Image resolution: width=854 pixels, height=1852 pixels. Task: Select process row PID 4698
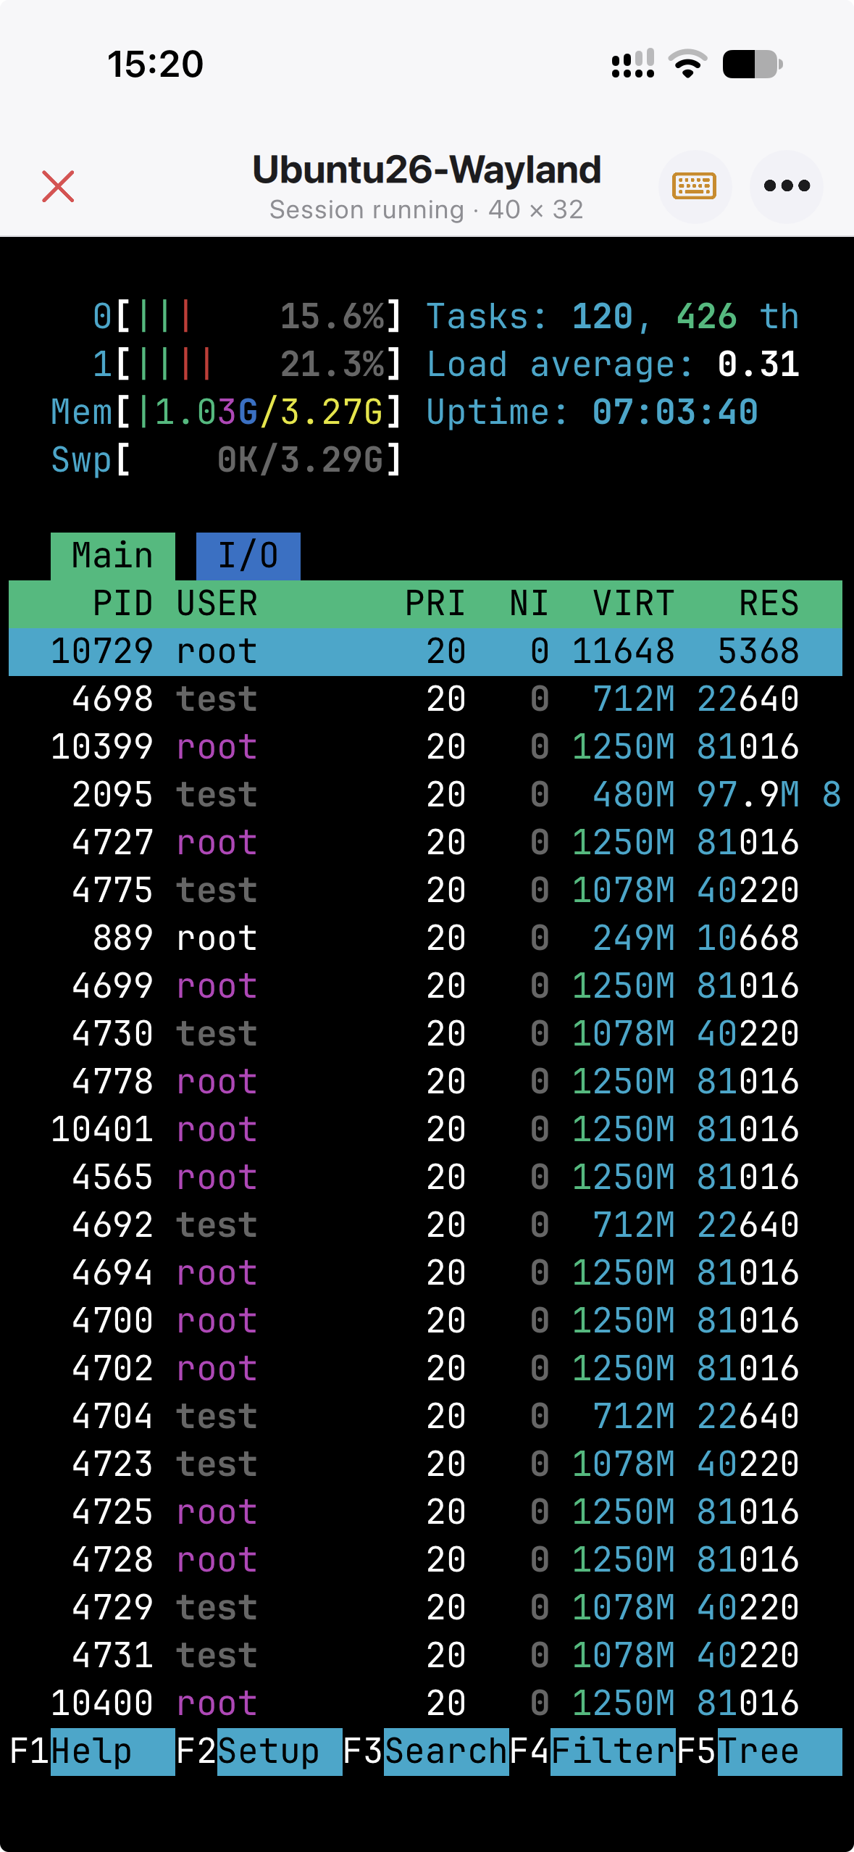425,699
